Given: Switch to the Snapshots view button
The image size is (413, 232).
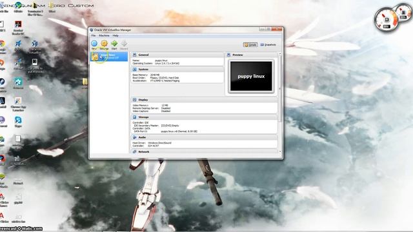Looking at the screenshot, I should 268,44.
